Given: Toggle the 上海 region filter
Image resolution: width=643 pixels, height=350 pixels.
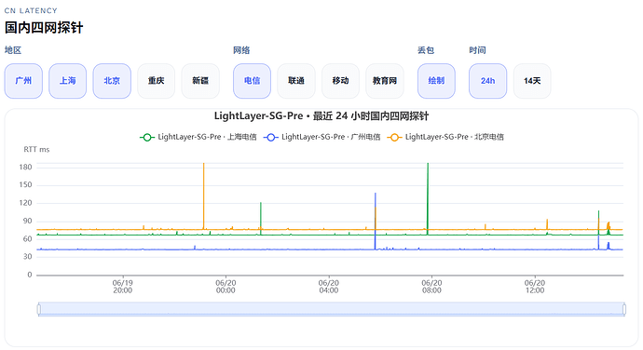Looking at the screenshot, I should 68,81.
